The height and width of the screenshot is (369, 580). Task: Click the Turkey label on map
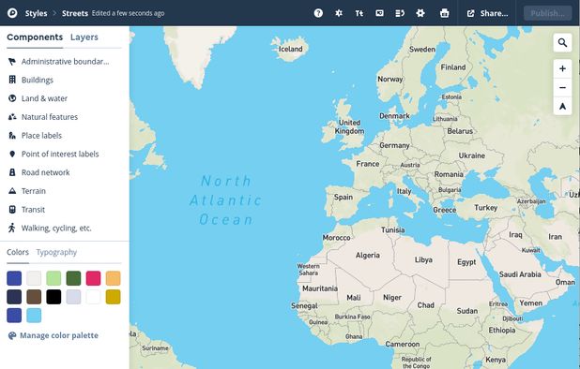click(x=485, y=207)
